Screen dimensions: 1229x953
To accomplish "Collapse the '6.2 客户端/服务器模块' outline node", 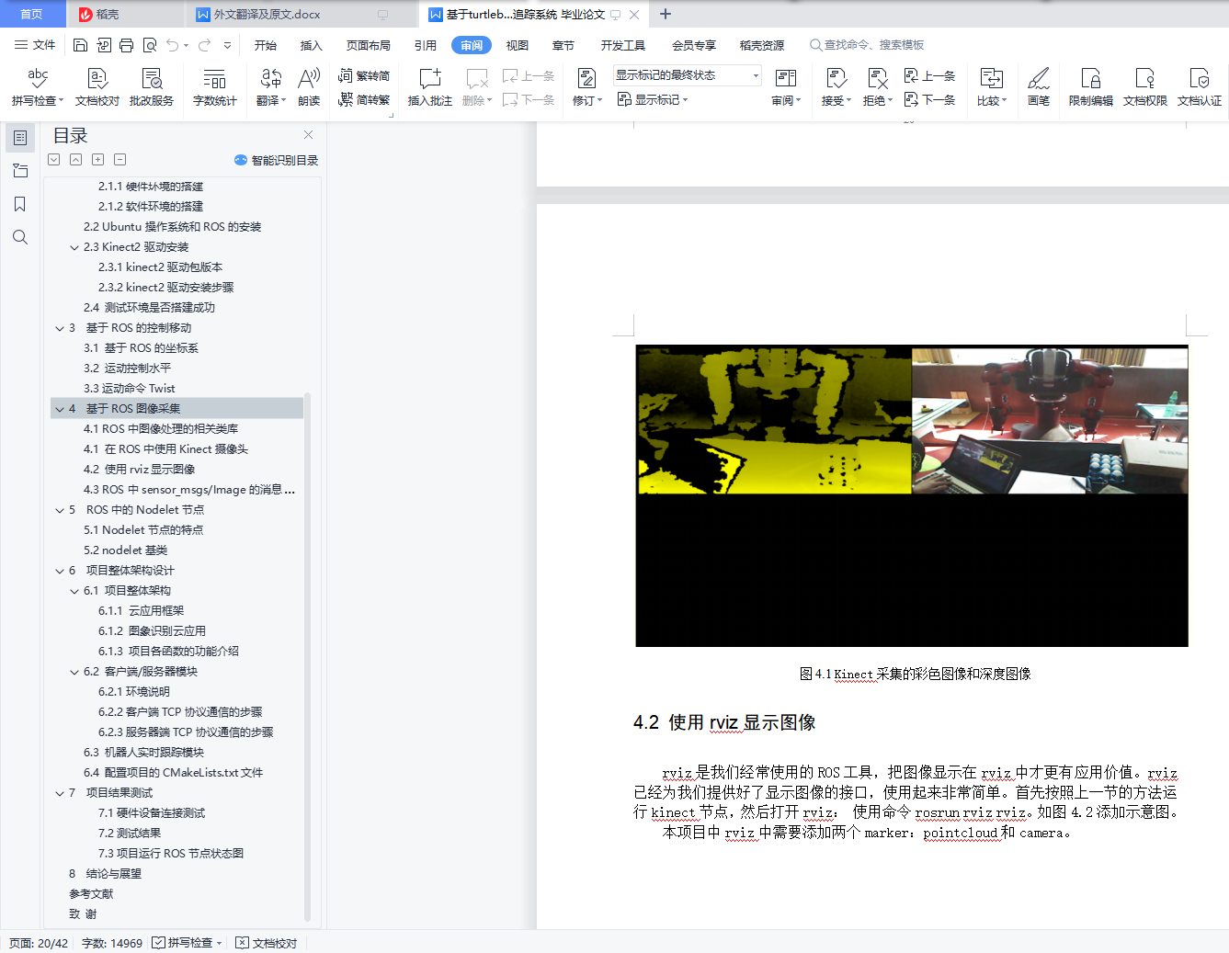I will click(x=74, y=672).
